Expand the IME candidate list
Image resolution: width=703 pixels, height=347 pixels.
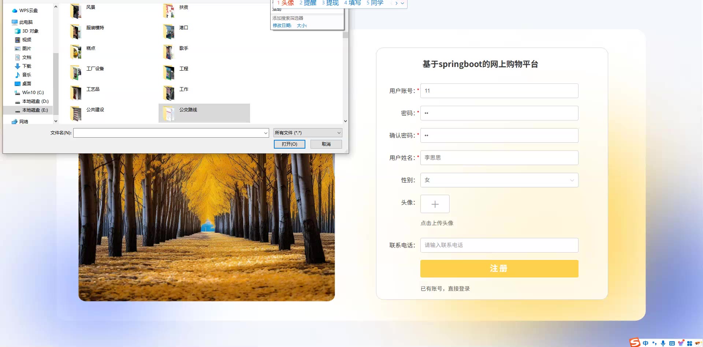click(403, 3)
